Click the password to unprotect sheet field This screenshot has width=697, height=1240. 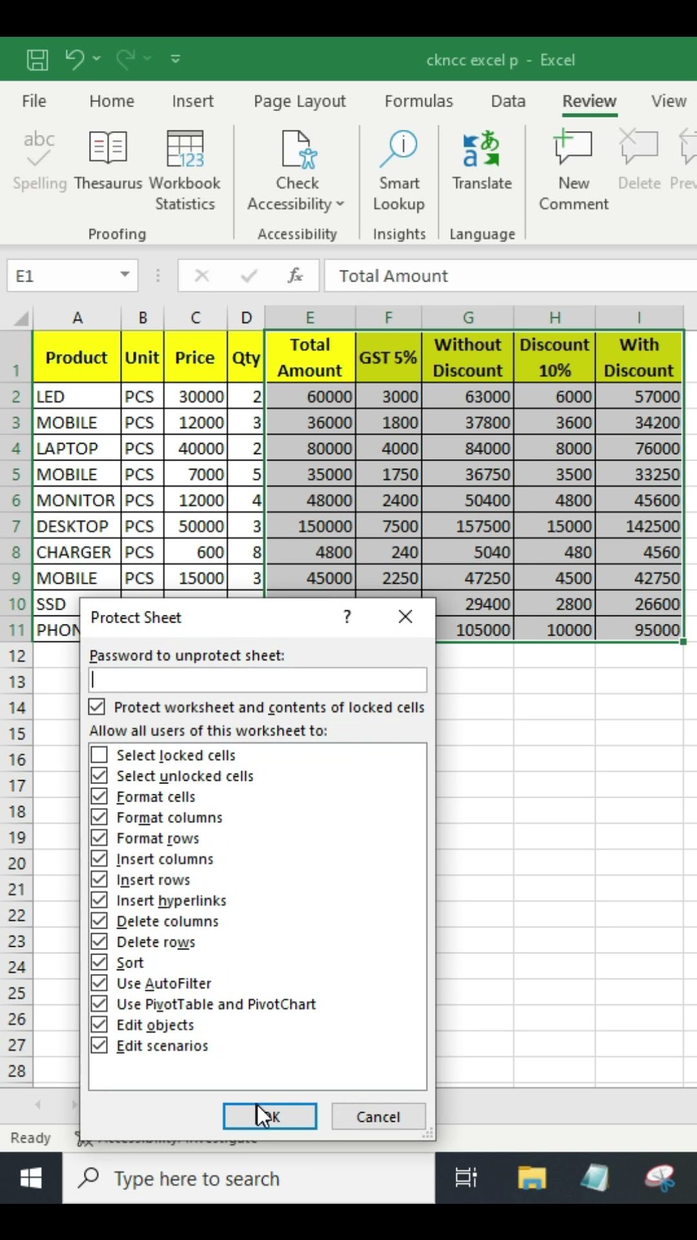coord(258,679)
